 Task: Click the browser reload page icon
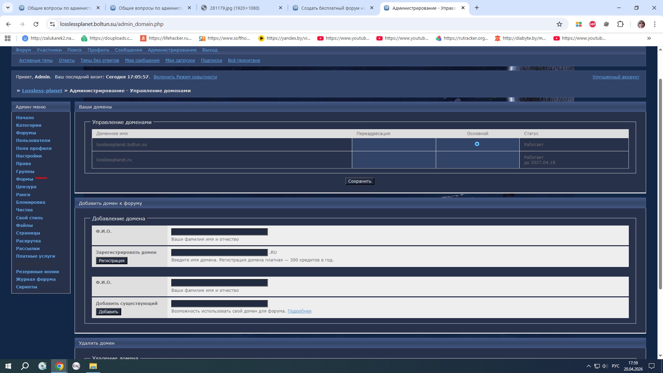(36, 24)
